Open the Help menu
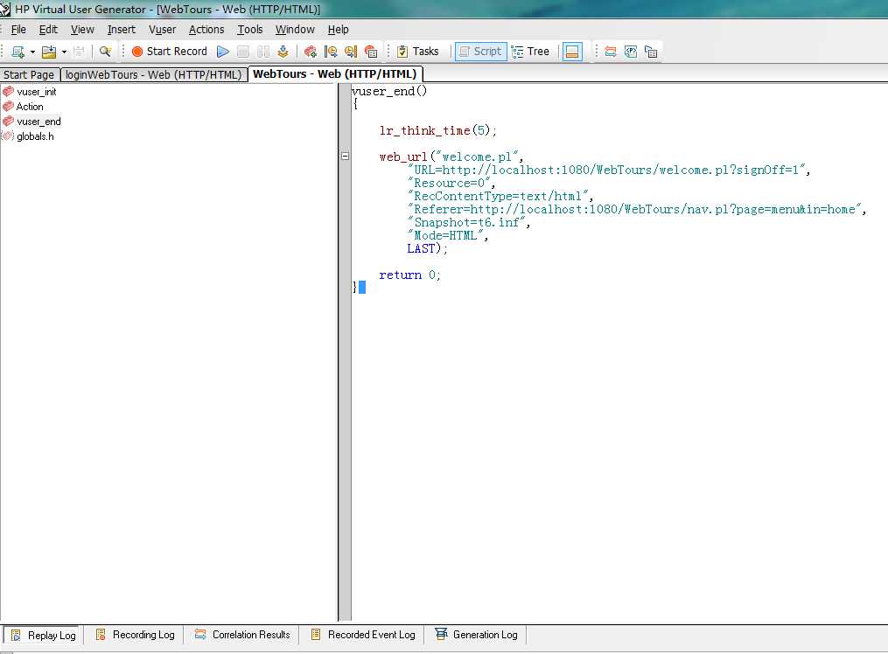888x654 pixels. tap(338, 30)
